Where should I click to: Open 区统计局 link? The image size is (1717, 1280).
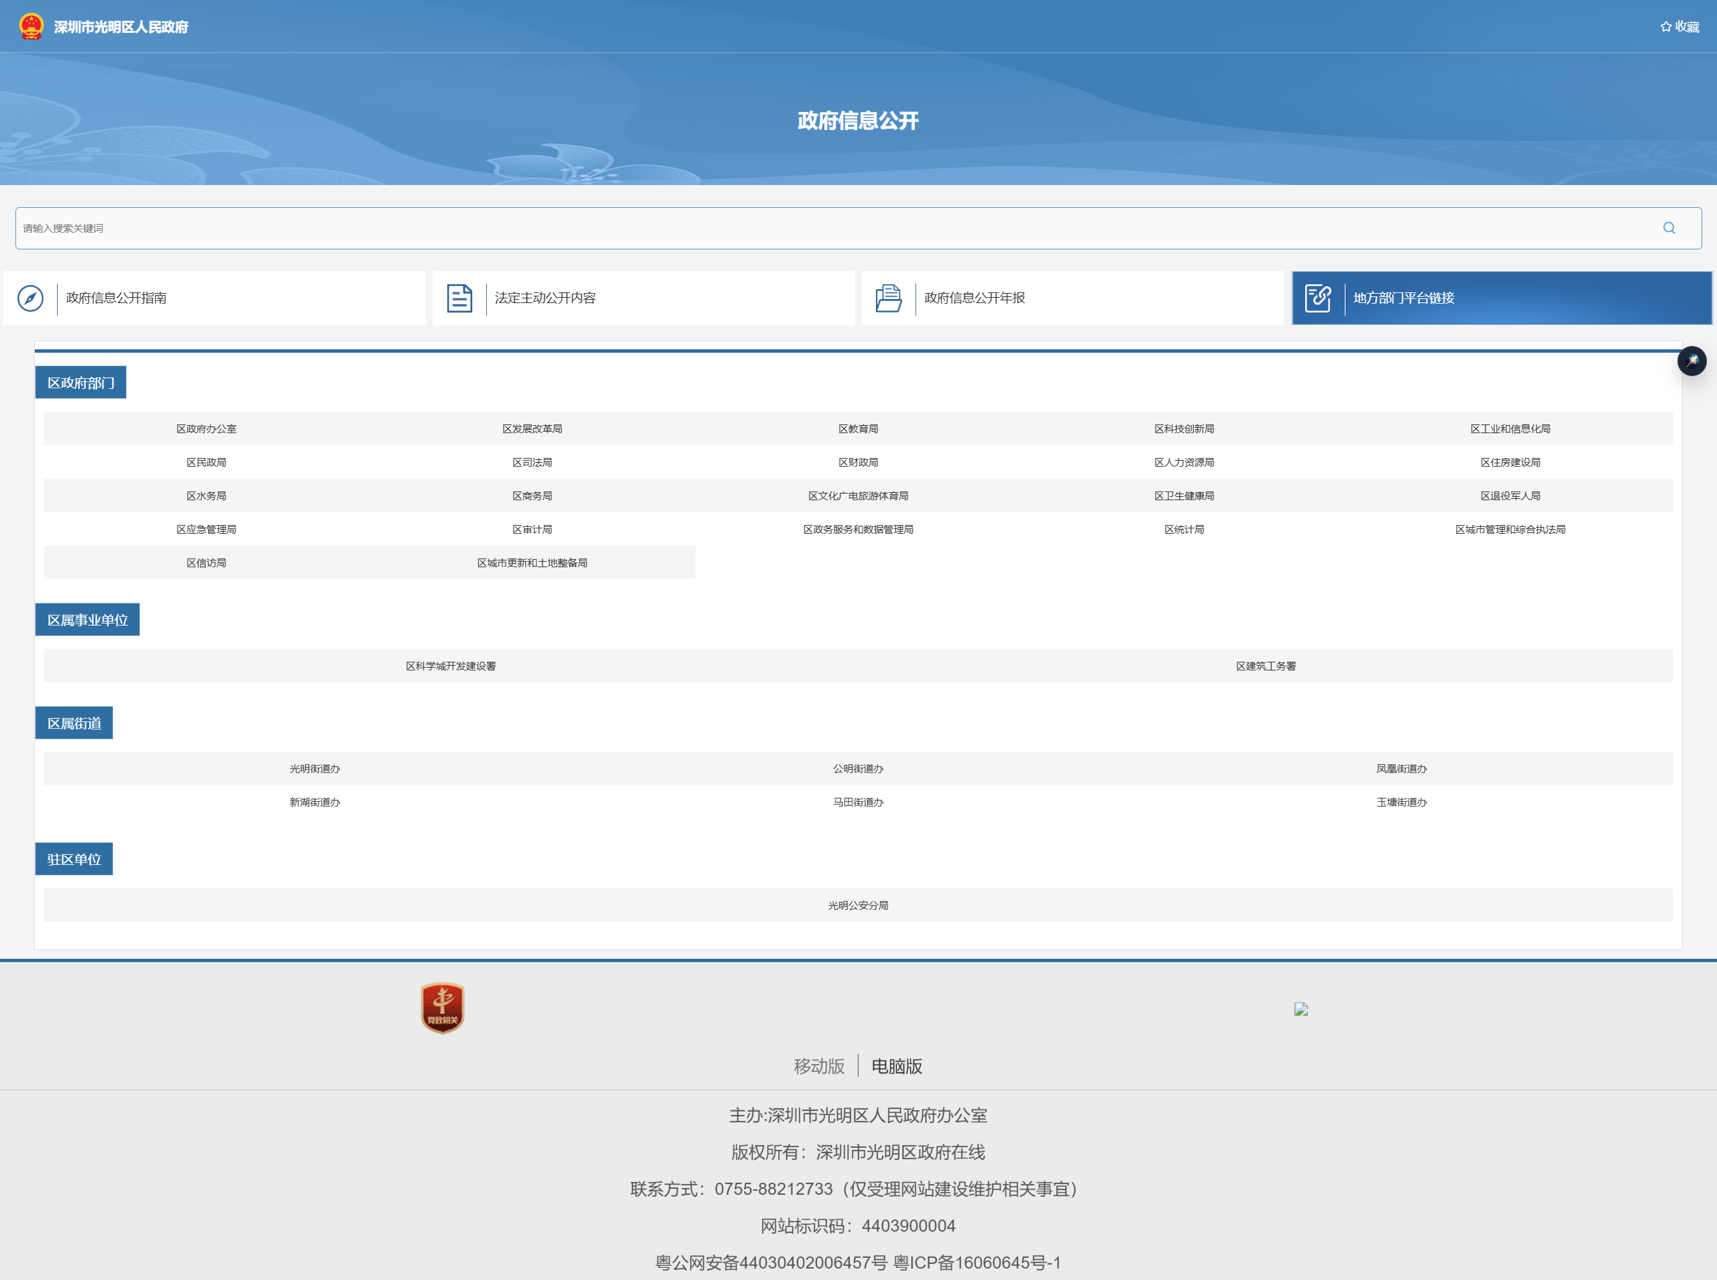(1184, 529)
